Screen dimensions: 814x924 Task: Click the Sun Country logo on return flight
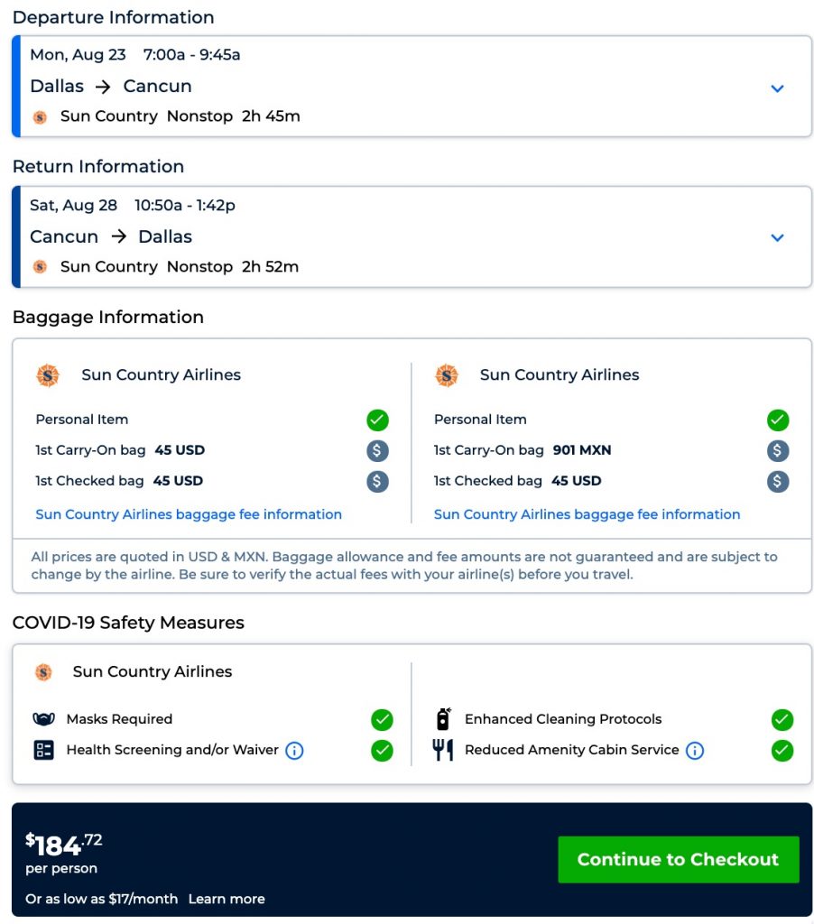pyautogui.click(x=40, y=267)
